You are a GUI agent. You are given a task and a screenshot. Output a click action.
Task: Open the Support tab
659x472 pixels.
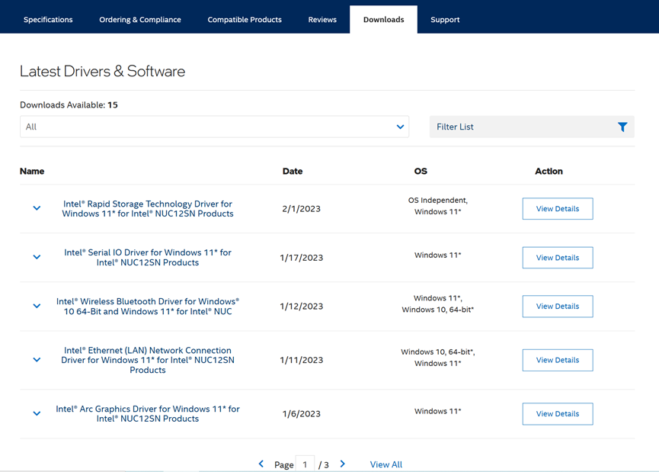click(445, 20)
